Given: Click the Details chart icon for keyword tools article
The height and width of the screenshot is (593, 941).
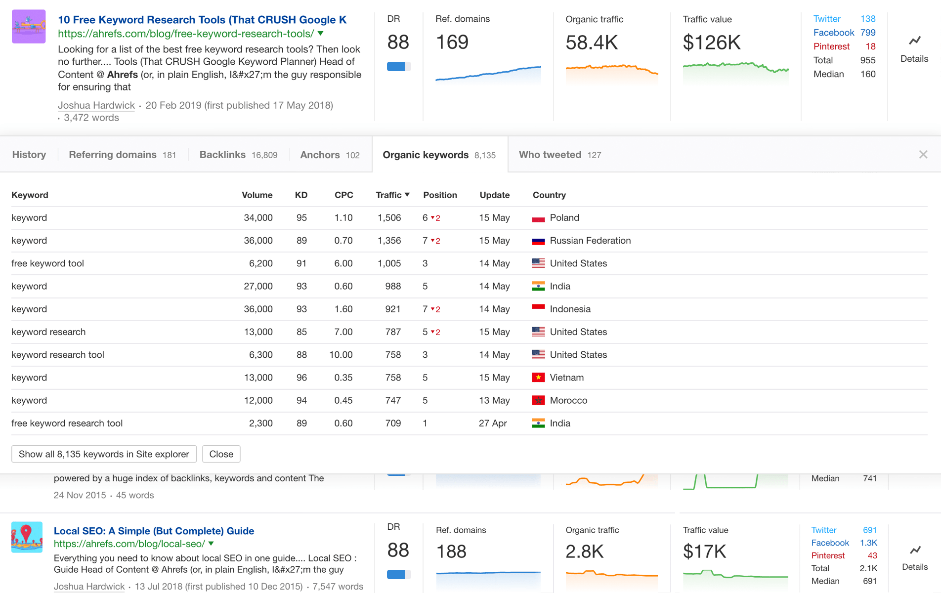Looking at the screenshot, I should tap(914, 40).
